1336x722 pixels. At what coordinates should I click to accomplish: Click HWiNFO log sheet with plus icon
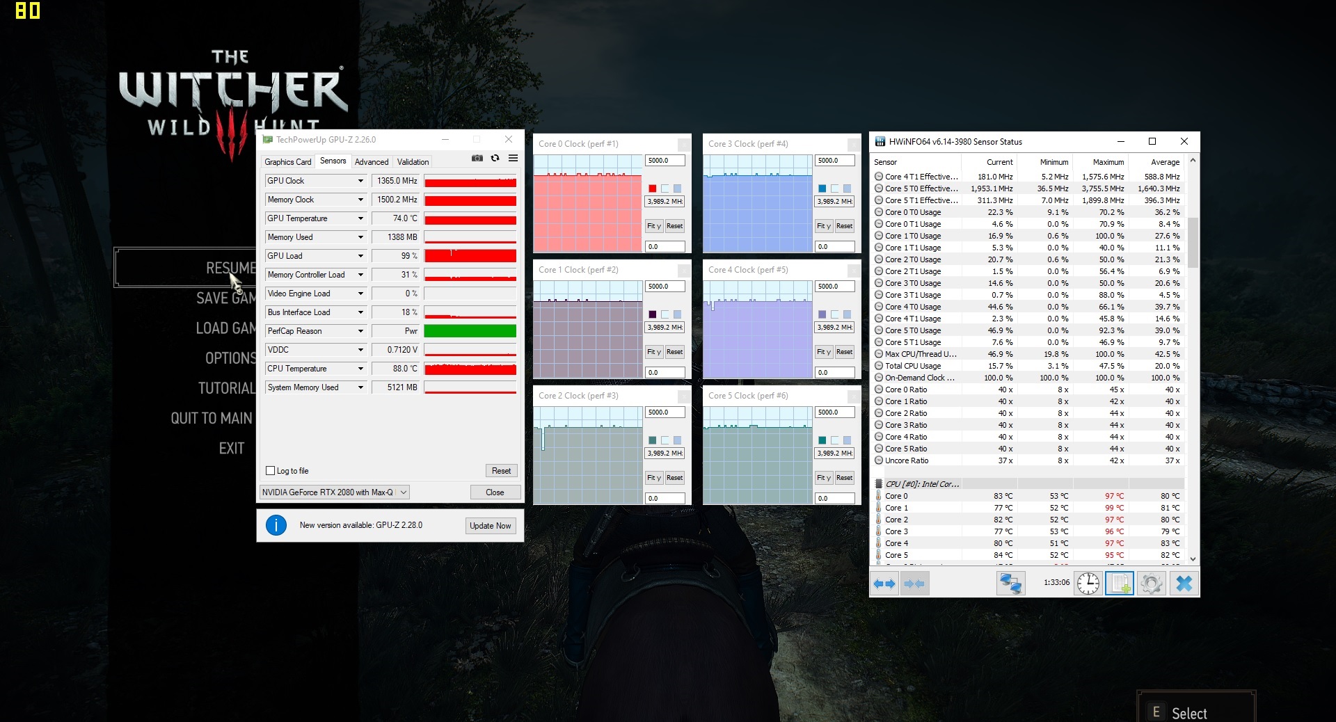click(1119, 584)
